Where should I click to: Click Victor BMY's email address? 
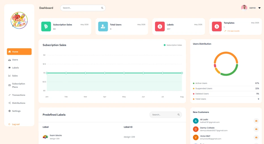pos(211,139)
